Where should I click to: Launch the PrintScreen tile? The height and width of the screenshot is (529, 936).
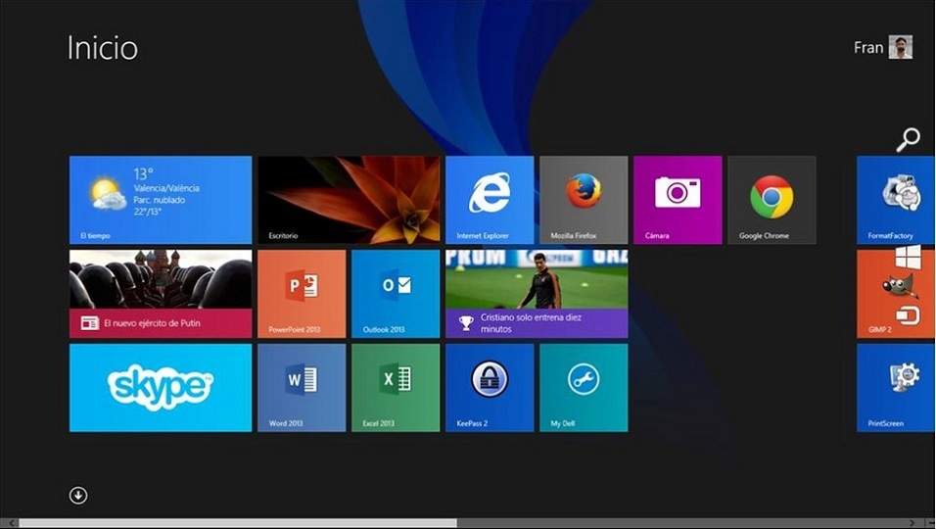[x=896, y=388]
